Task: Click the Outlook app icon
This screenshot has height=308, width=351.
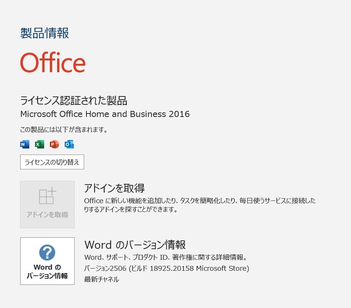Action: (x=69, y=145)
